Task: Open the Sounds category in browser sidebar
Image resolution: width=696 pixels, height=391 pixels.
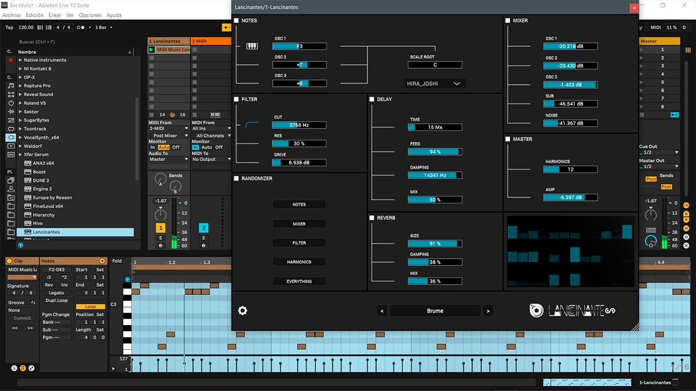Action: click(x=11, y=86)
